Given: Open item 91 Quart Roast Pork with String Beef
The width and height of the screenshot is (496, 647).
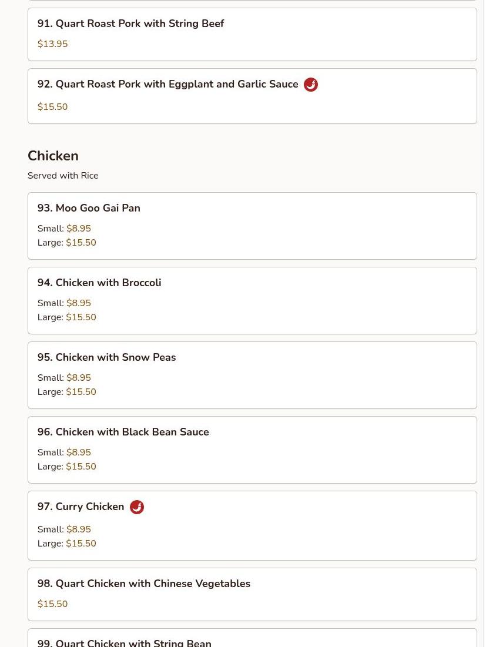Looking at the screenshot, I should coord(130,24).
